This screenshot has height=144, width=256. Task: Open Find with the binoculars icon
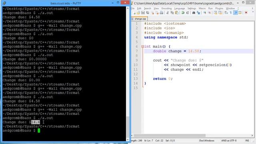click(x=194, y=13)
